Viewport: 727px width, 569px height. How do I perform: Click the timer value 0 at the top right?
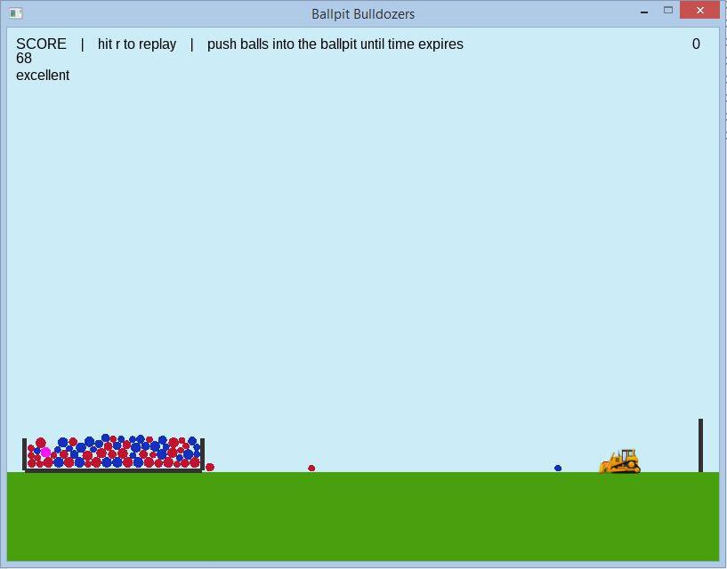[696, 44]
